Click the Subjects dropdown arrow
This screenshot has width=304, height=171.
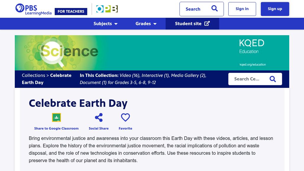116,24
